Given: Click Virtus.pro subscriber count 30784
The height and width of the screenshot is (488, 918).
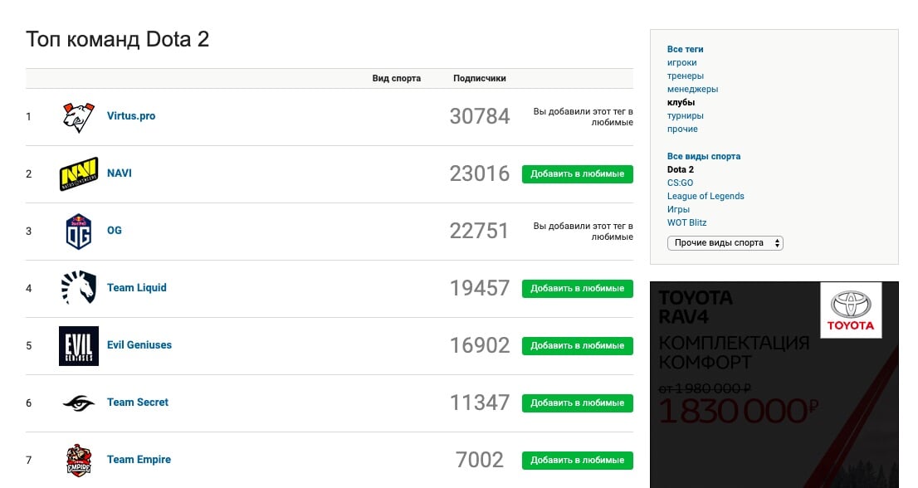Looking at the screenshot, I should (x=480, y=116).
